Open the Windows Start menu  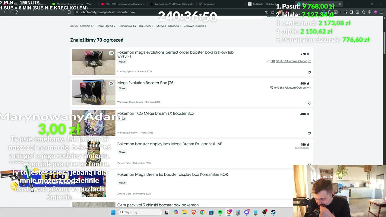click(x=113, y=212)
